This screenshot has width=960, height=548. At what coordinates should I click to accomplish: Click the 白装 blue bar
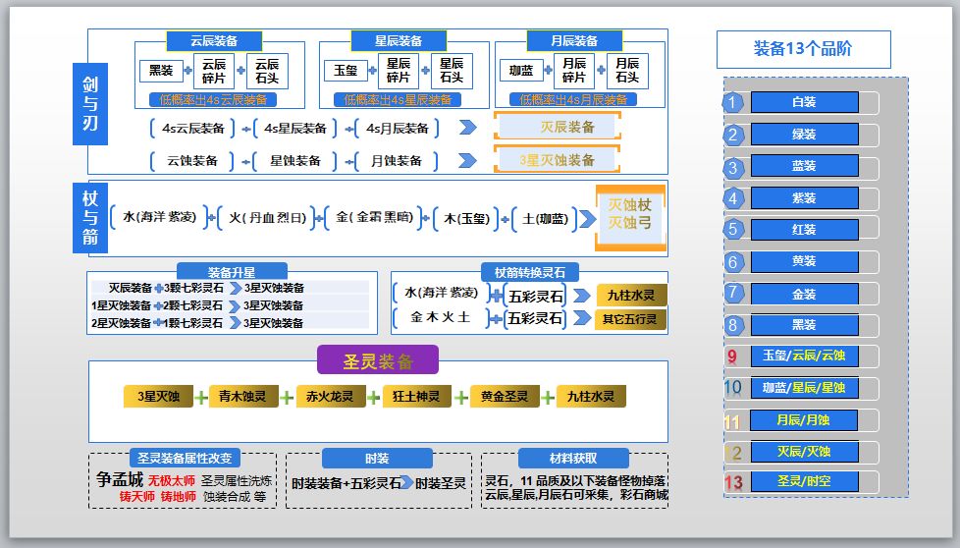click(804, 102)
